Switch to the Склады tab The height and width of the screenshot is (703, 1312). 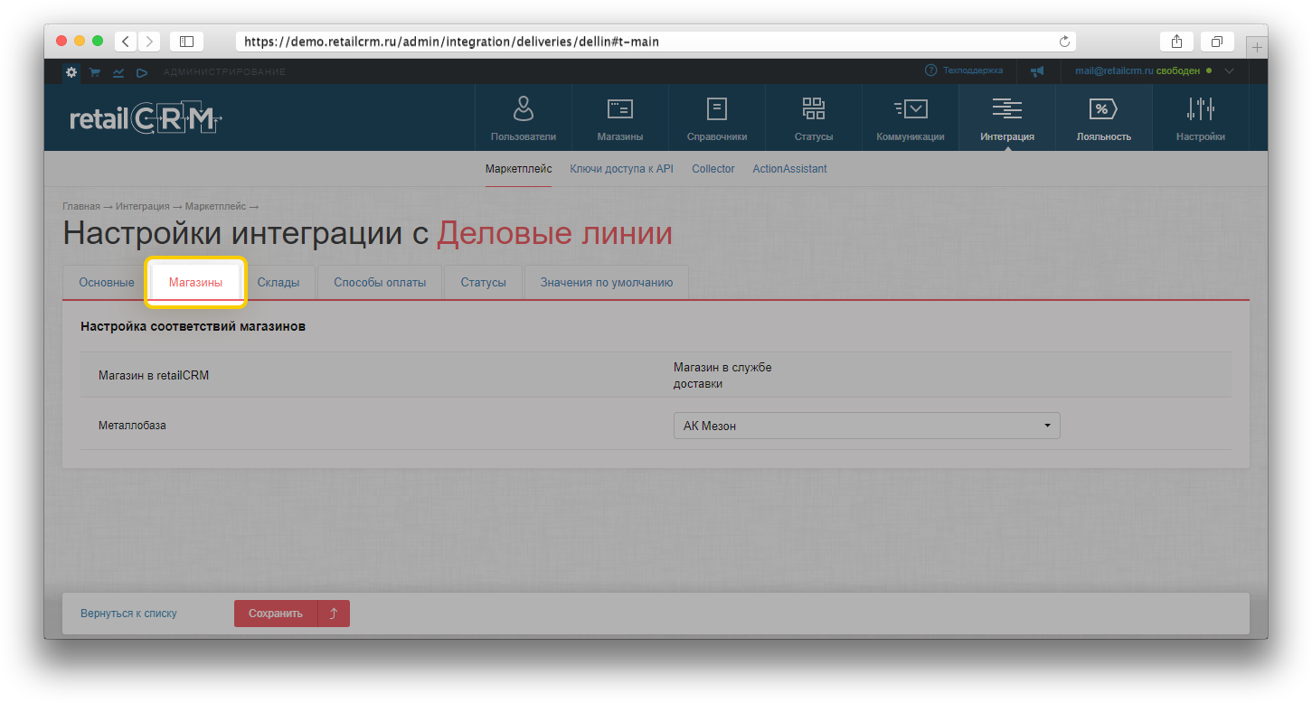[278, 282]
